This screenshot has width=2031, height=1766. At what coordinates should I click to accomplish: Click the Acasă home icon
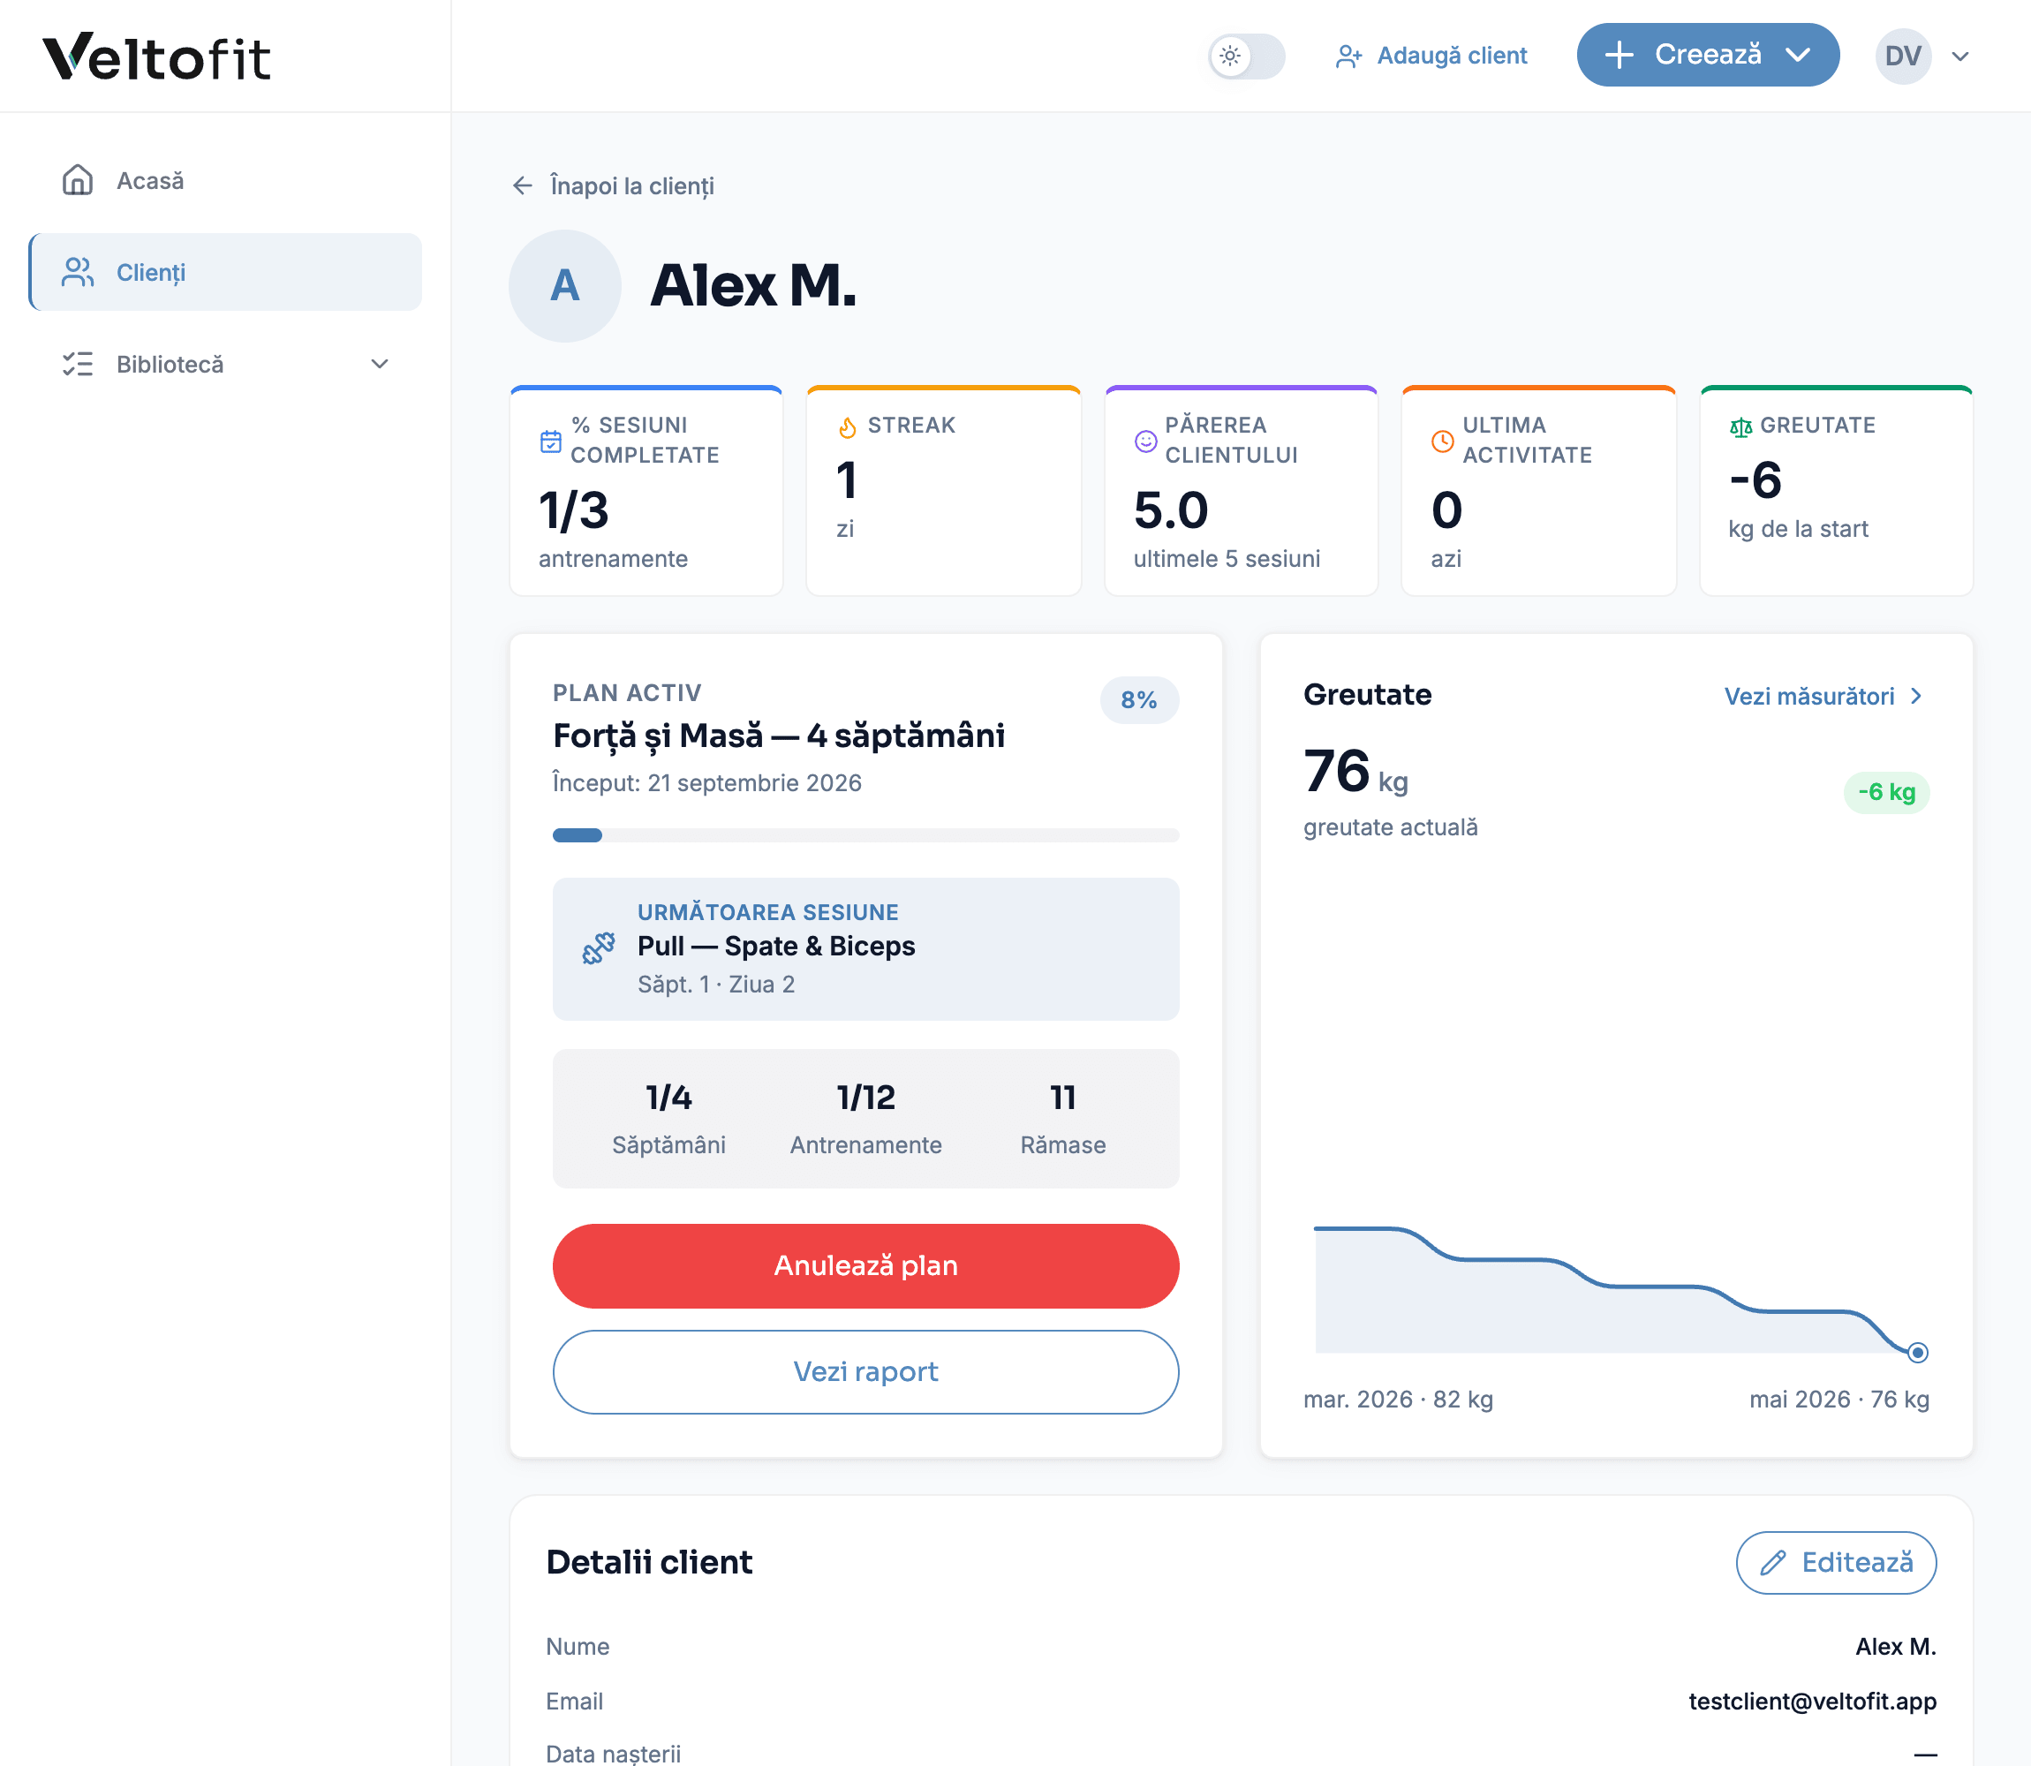(77, 180)
